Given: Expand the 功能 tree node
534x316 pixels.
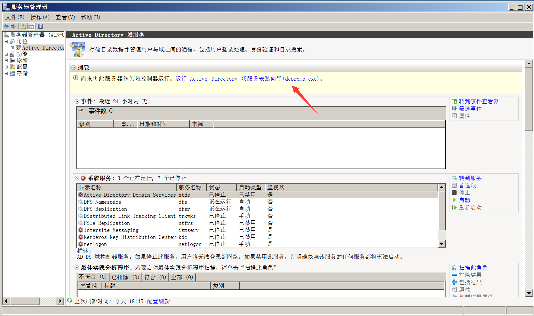Looking at the screenshot, I should pyautogui.click(x=6, y=54).
